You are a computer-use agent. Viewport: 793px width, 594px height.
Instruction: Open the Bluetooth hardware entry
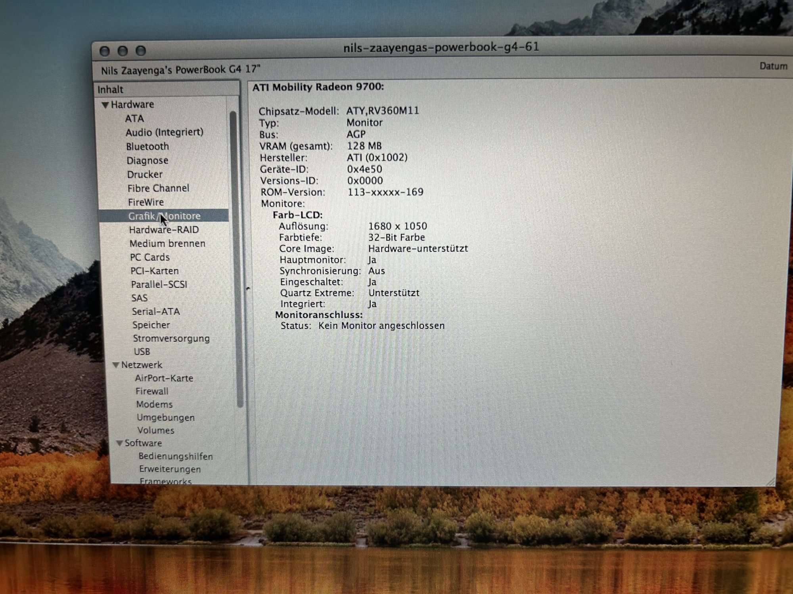point(147,147)
